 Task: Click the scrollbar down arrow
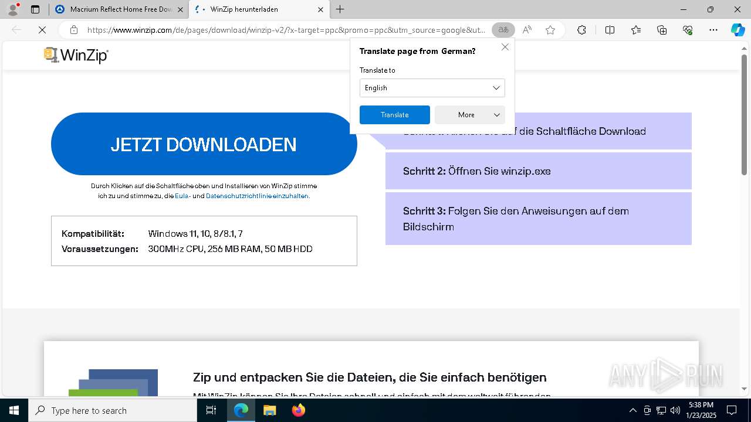(x=745, y=389)
